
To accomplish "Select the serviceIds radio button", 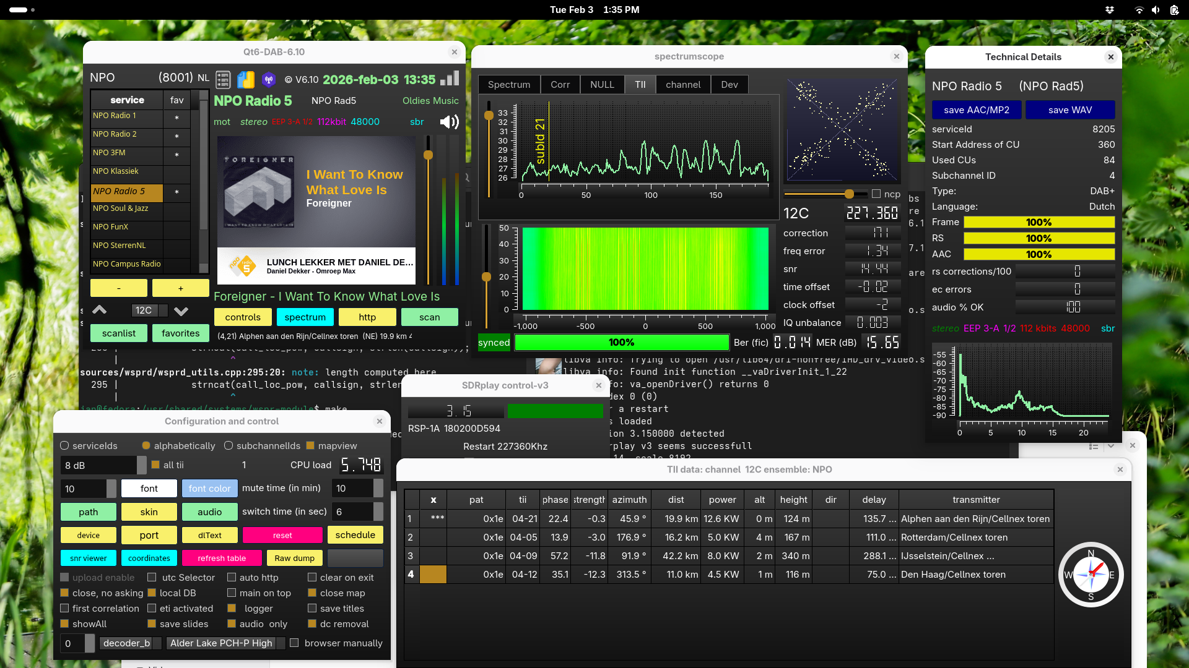I will (x=64, y=445).
